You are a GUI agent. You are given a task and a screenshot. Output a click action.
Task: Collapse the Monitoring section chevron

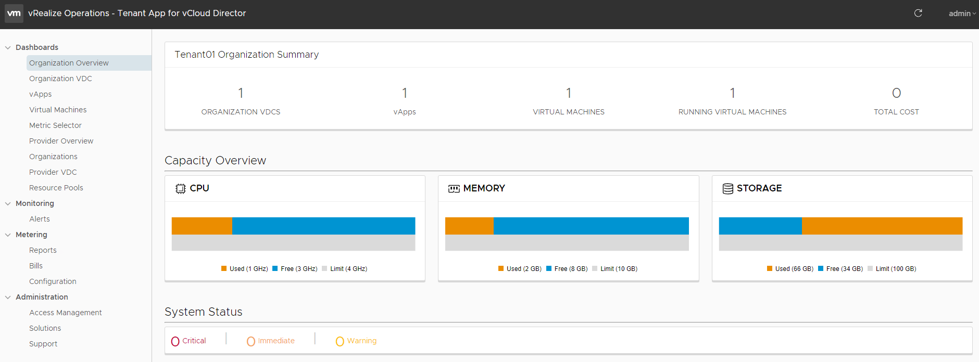click(x=8, y=203)
